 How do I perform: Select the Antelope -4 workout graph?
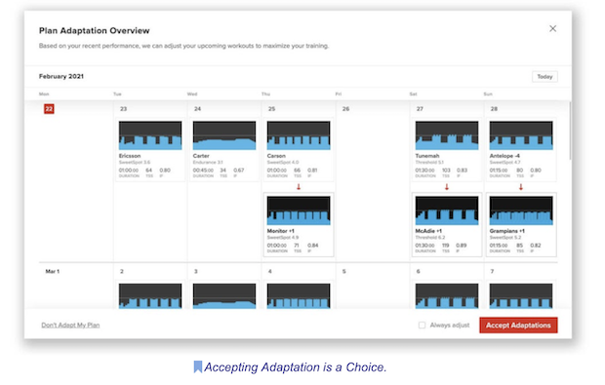(x=521, y=135)
